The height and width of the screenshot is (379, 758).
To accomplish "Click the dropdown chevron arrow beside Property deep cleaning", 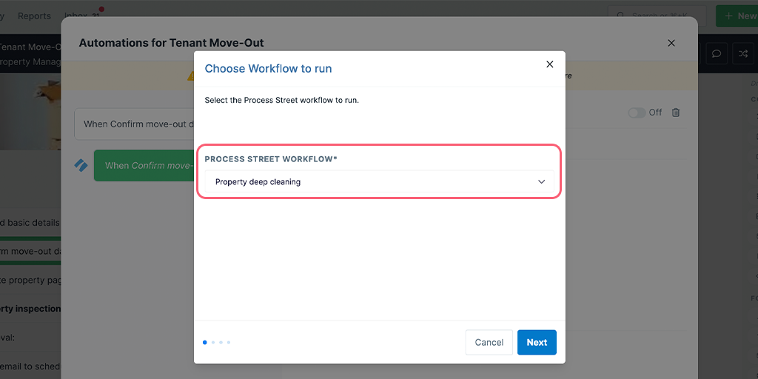I will pos(541,182).
